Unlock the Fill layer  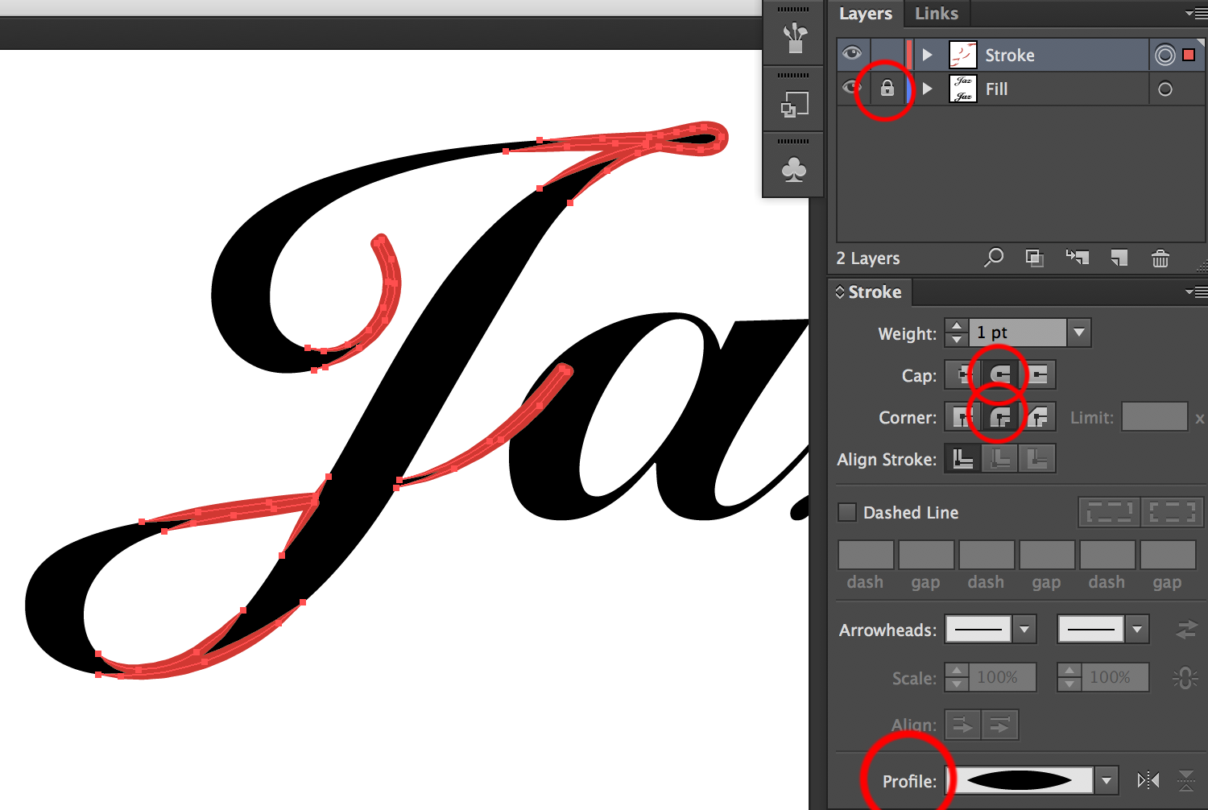(x=887, y=89)
